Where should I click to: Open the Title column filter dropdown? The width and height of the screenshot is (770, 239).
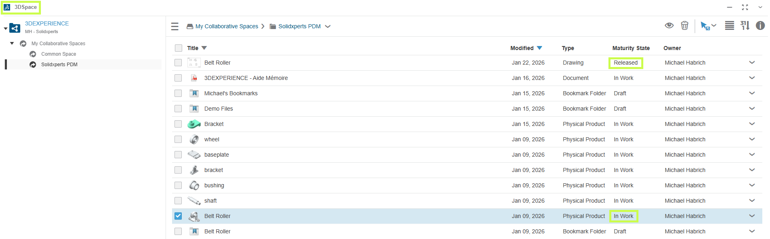204,48
